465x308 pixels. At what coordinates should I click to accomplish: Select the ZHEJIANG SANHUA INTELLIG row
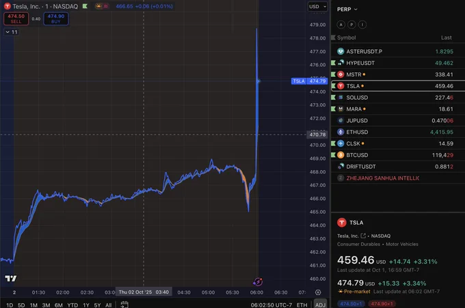398,178
